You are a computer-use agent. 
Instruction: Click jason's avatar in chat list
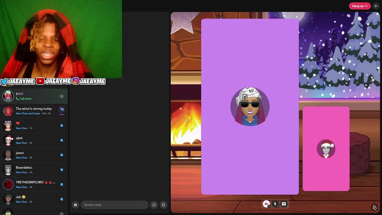(8, 155)
